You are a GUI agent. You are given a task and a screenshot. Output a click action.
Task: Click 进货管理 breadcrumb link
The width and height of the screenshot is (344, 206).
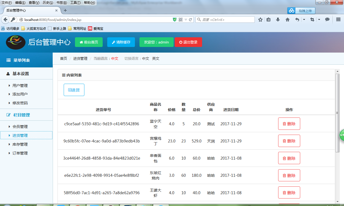(80, 58)
